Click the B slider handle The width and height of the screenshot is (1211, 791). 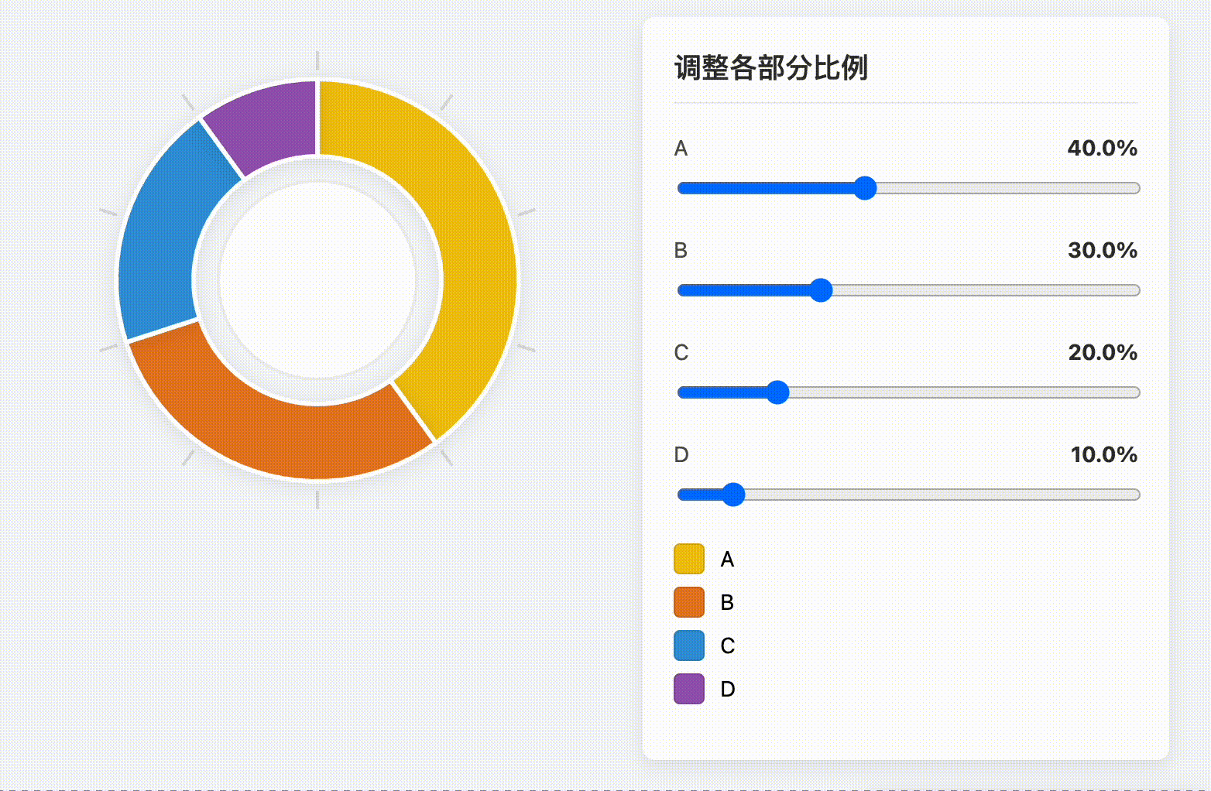coord(820,290)
